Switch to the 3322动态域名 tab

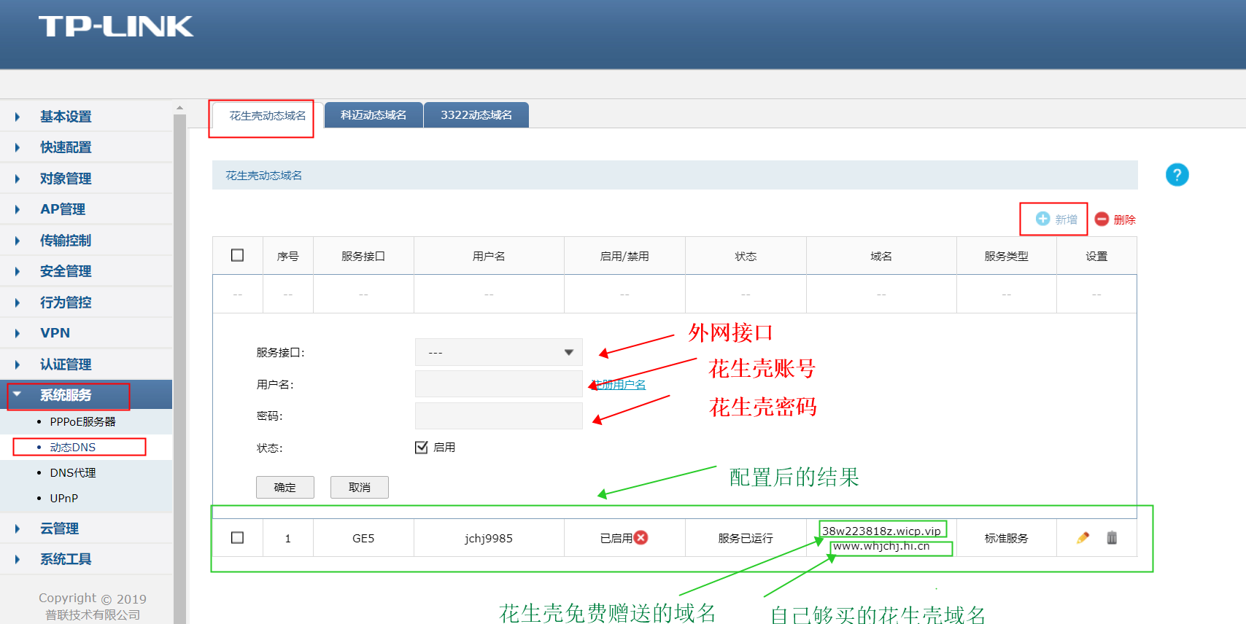(x=476, y=115)
